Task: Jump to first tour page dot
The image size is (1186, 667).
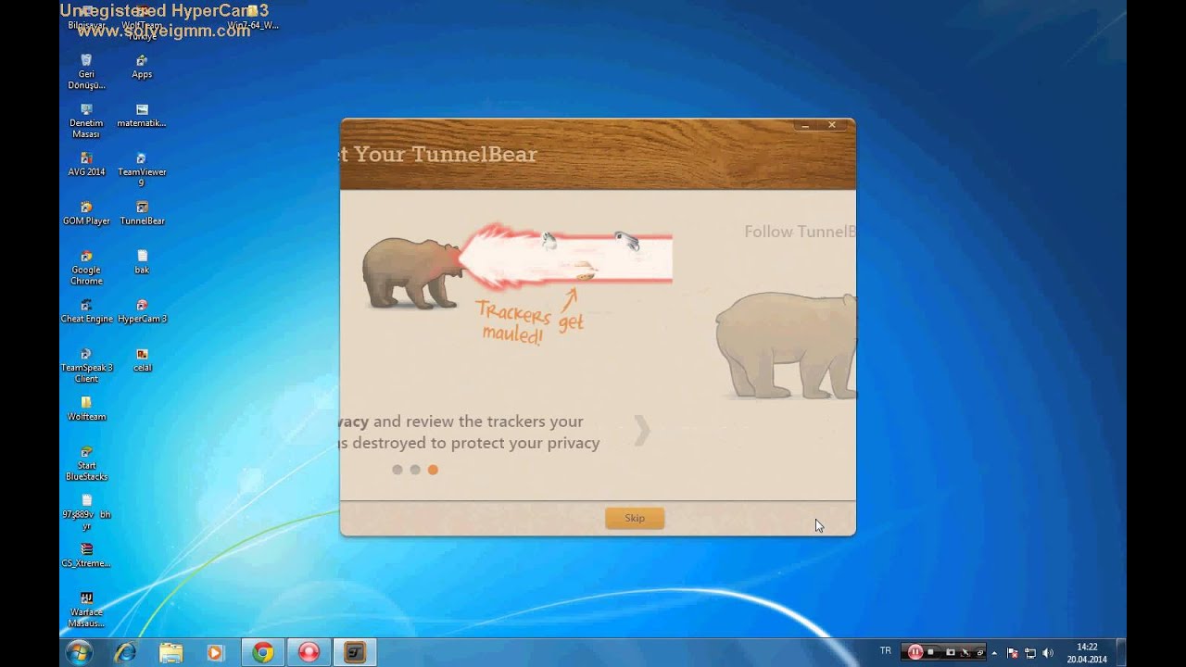Action: click(x=397, y=470)
